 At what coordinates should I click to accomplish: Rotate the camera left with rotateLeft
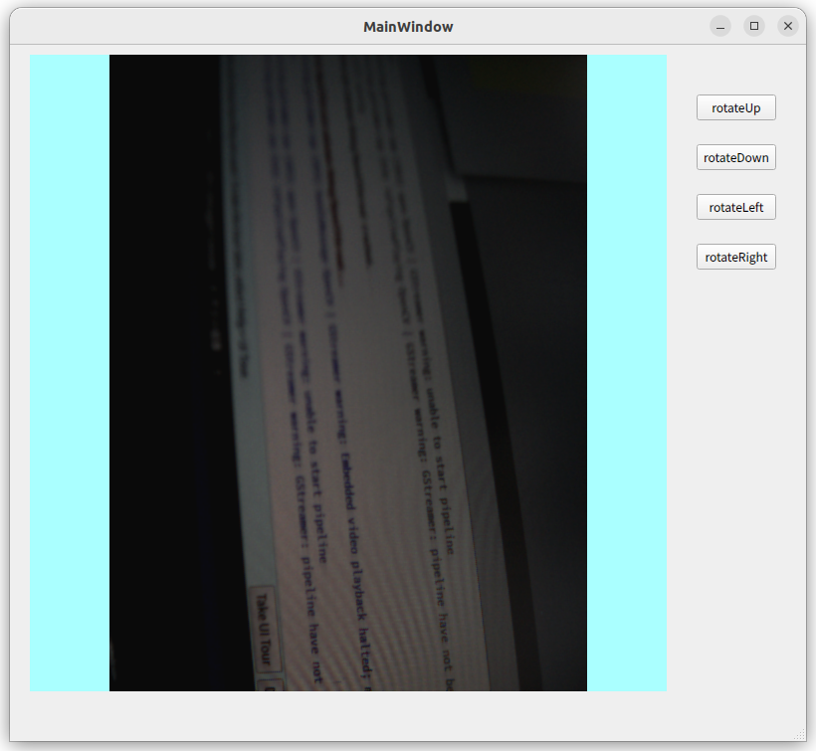click(x=735, y=207)
